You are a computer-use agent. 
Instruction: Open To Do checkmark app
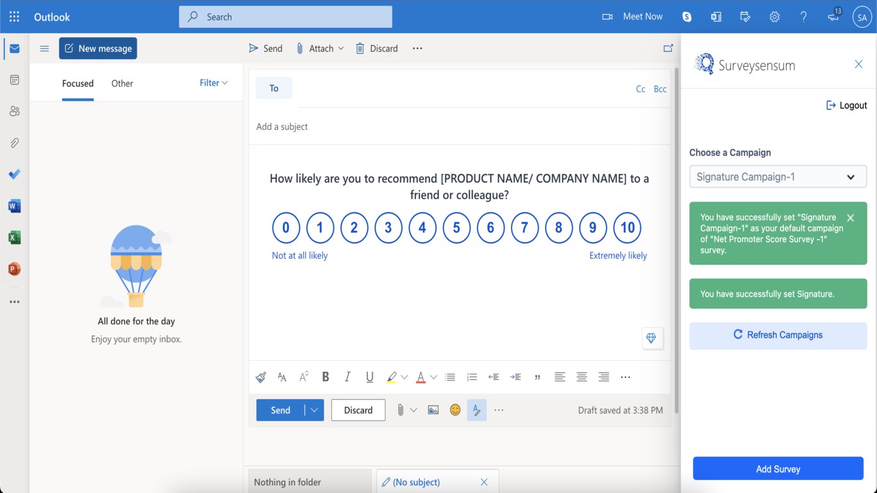[x=14, y=174]
